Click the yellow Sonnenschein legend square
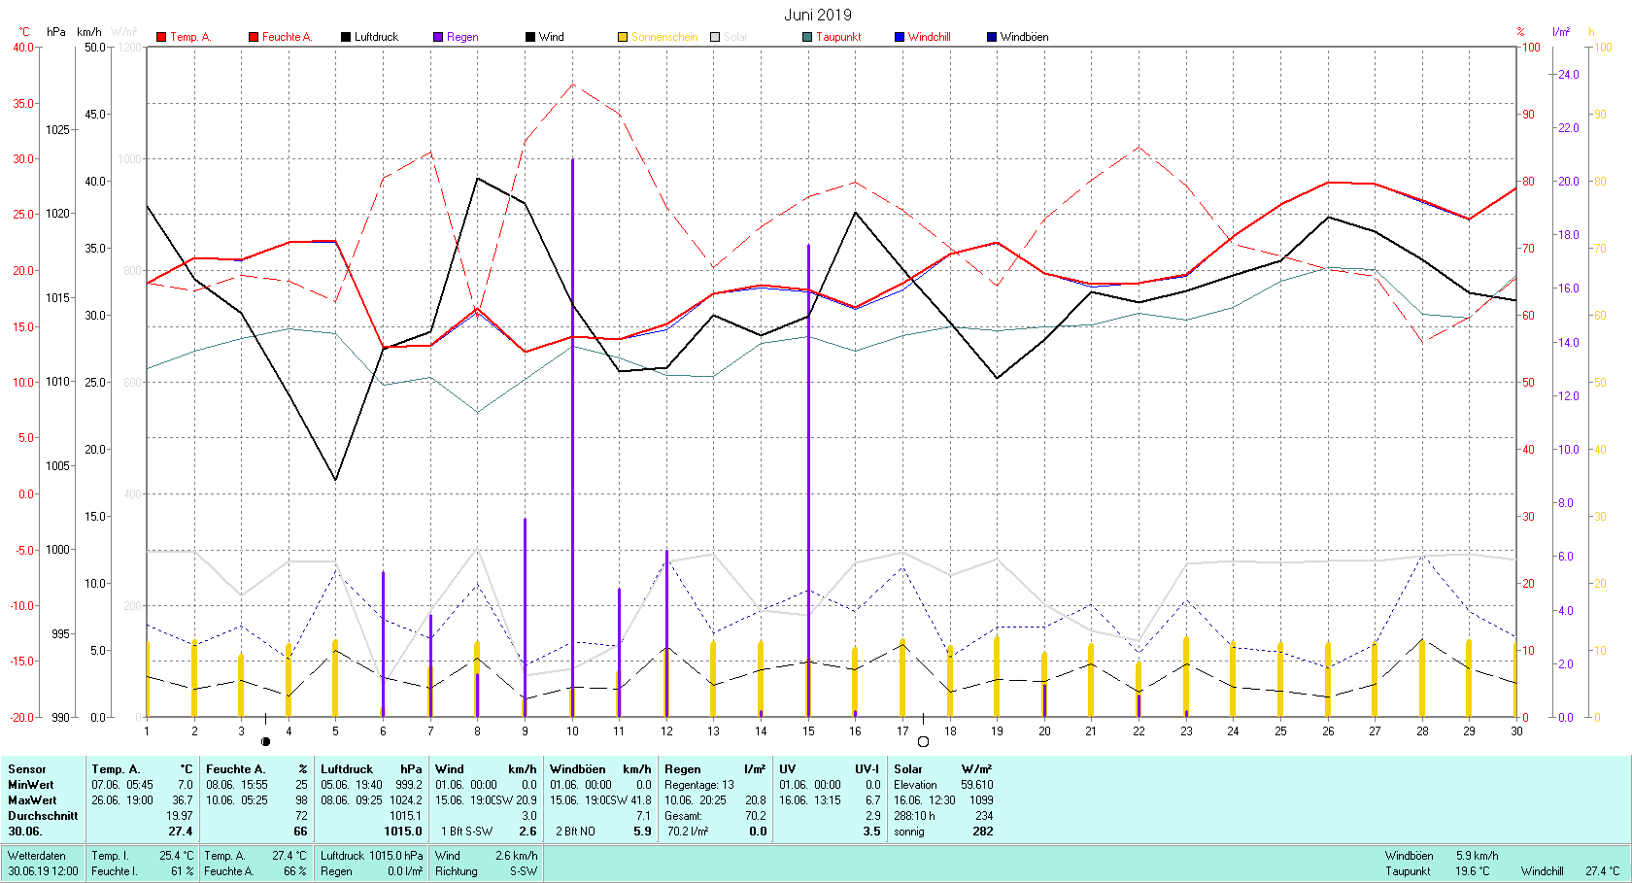Image resolution: width=1632 pixels, height=883 pixels. [x=623, y=37]
